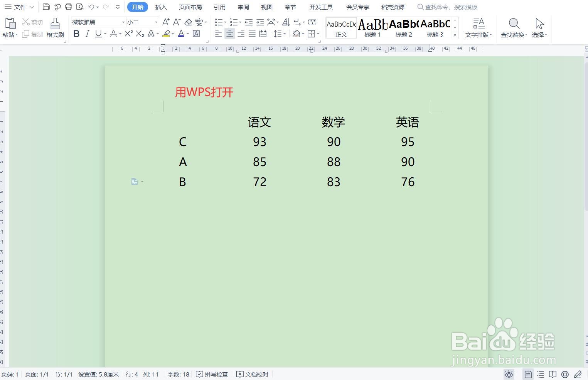588x380 pixels.
Task: Toggle center alignment button
Action: tap(229, 34)
